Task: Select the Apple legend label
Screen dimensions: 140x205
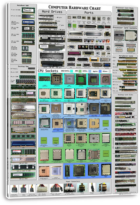Action: click(x=95, y=71)
